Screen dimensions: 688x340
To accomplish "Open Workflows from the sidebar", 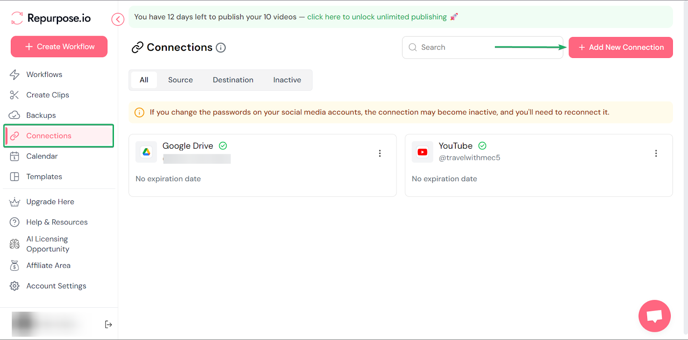I will click(x=44, y=74).
